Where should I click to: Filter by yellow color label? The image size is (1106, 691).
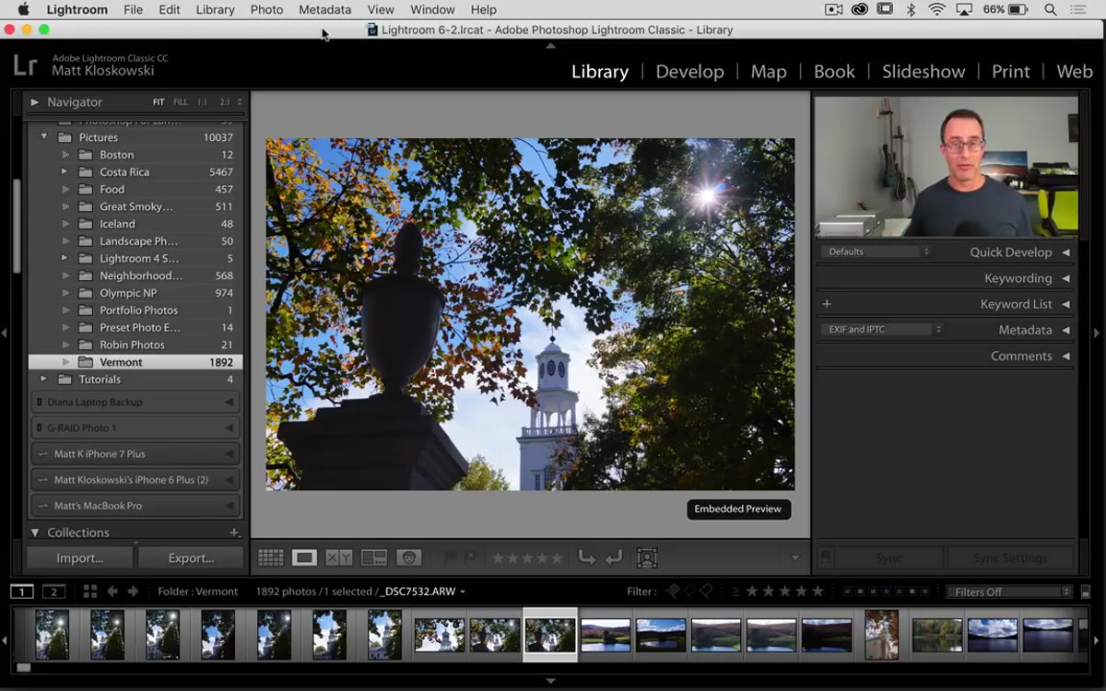[x=860, y=591]
